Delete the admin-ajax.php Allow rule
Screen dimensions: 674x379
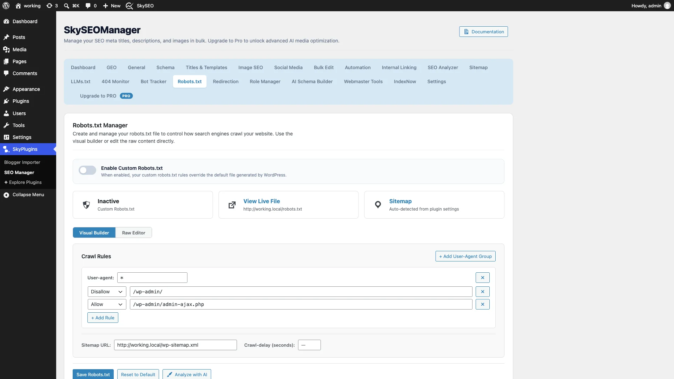[483, 304]
